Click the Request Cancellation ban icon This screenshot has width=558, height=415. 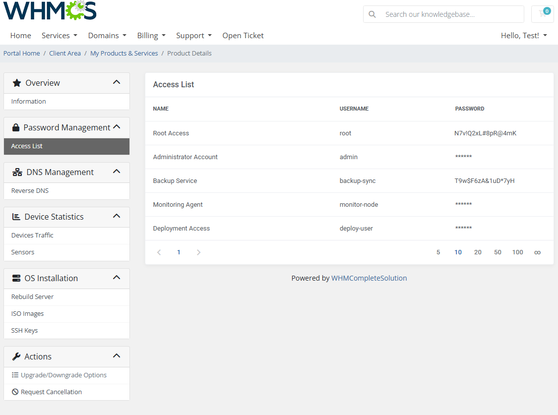pos(15,392)
